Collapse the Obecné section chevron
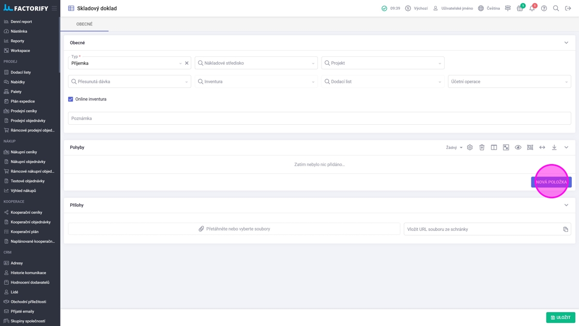 pyautogui.click(x=566, y=43)
